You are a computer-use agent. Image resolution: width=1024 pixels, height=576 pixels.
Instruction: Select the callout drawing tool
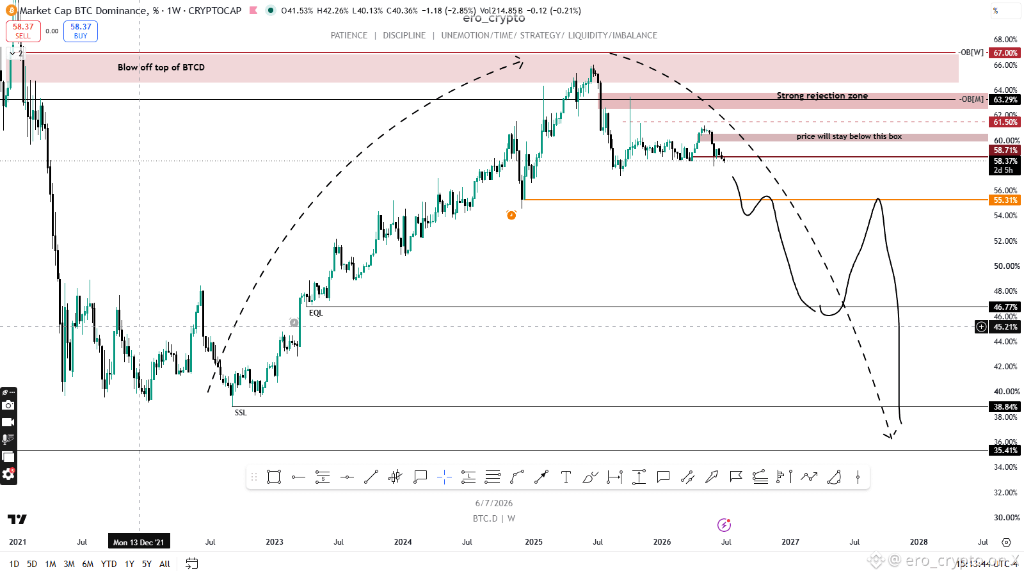(420, 477)
